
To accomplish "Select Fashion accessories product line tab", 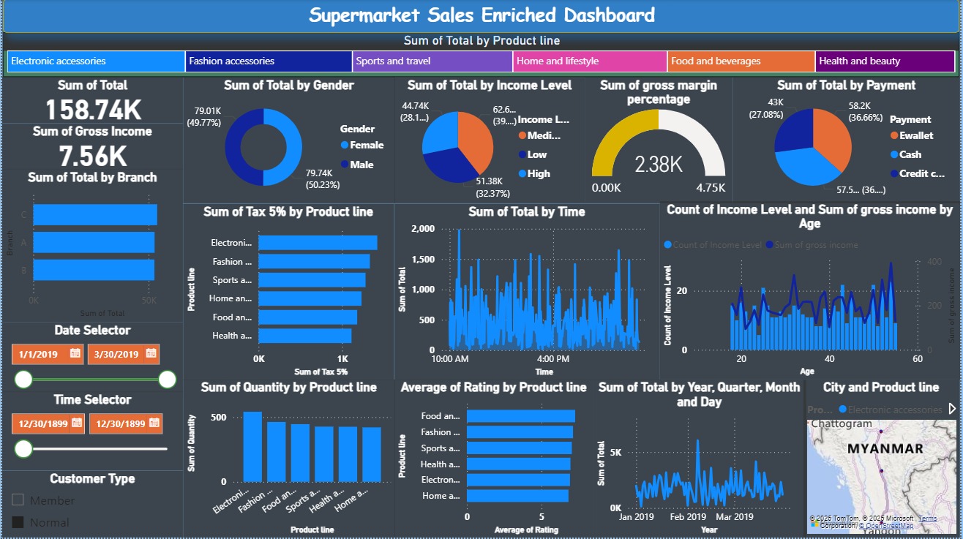I will click(269, 61).
